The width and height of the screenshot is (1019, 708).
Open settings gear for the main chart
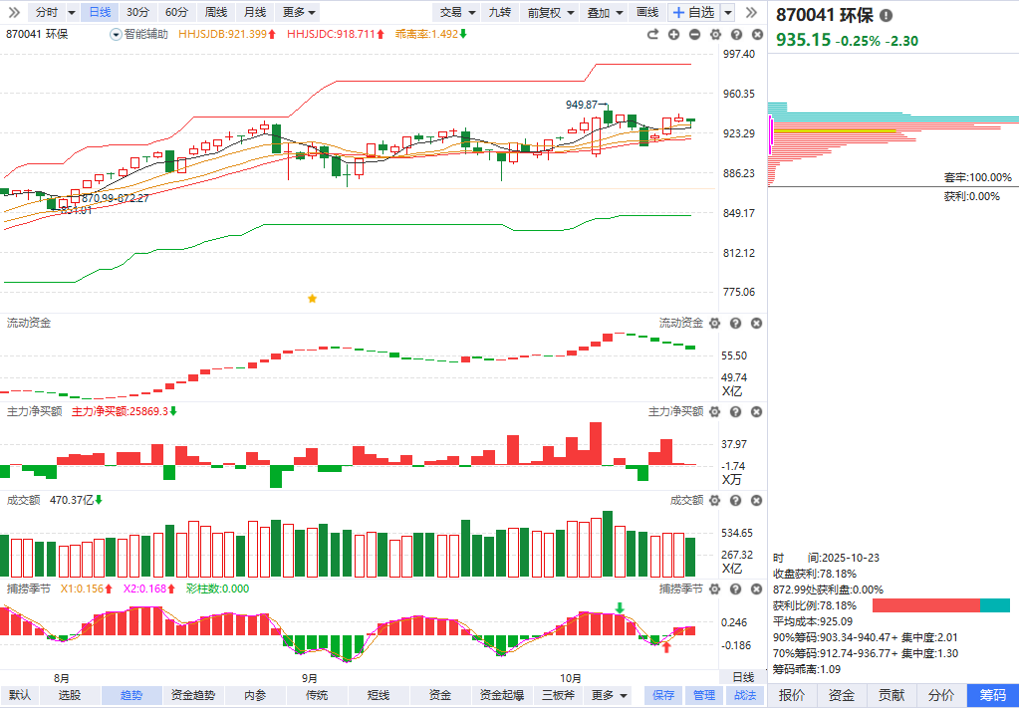714,34
